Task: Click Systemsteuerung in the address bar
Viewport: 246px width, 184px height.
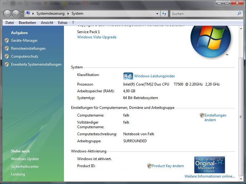Action: (x=50, y=13)
